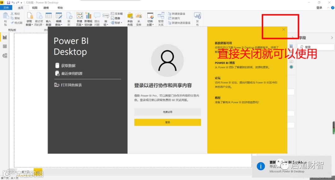Click 新建快速度量值 in ribbon
Viewport: 335px width, 180px height.
[179, 23]
